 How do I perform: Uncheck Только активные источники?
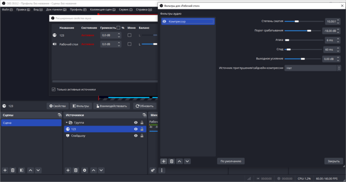pyautogui.click(x=54, y=90)
